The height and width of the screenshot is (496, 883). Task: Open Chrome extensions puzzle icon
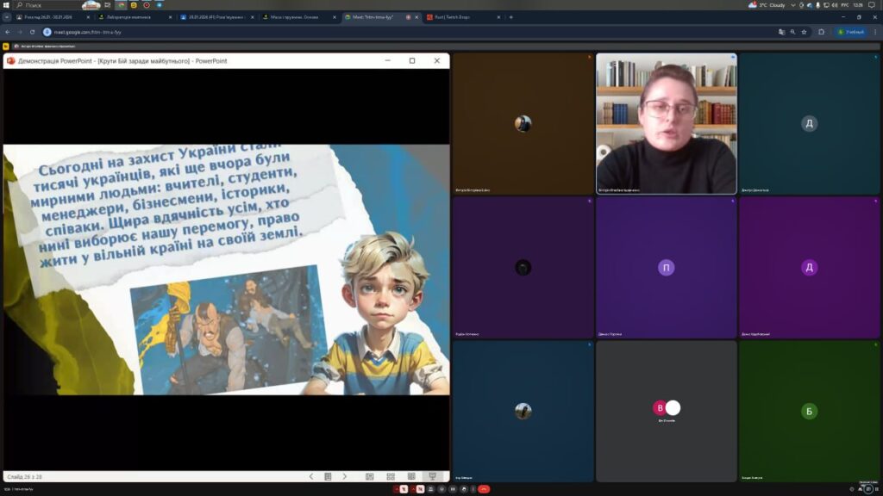point(821,32)
